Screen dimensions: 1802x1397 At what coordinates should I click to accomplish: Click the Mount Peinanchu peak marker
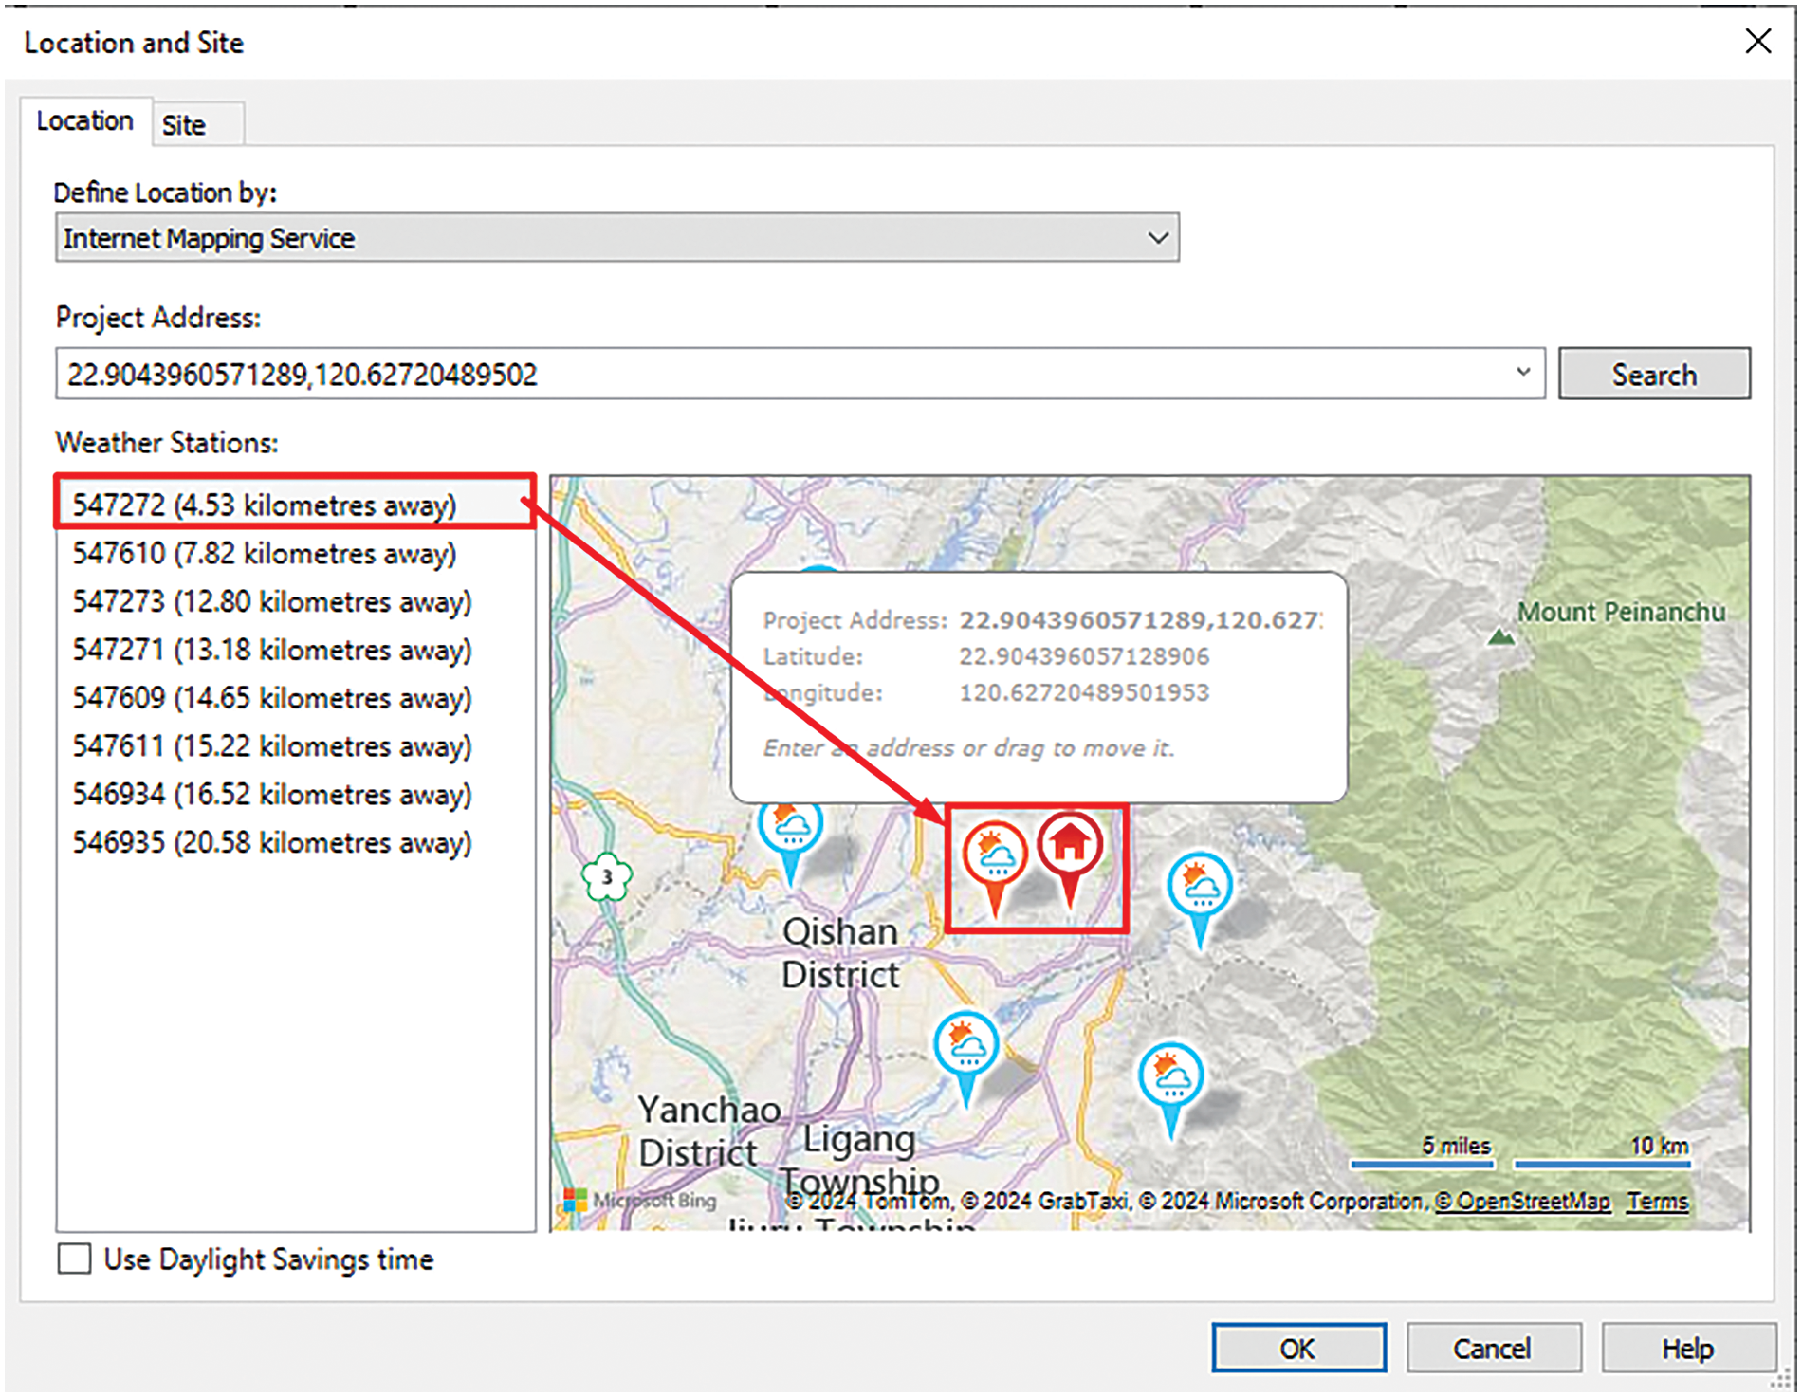click(x=1500, y=636)
